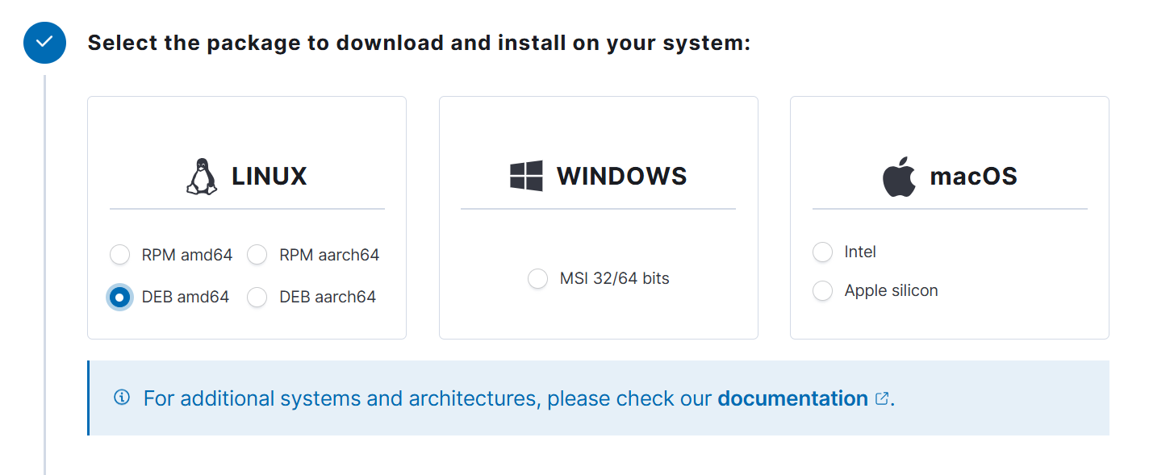This screenshot has height=475, width=1170.
Task: Choose the macOS Intel option
Action: pos(822,252)
